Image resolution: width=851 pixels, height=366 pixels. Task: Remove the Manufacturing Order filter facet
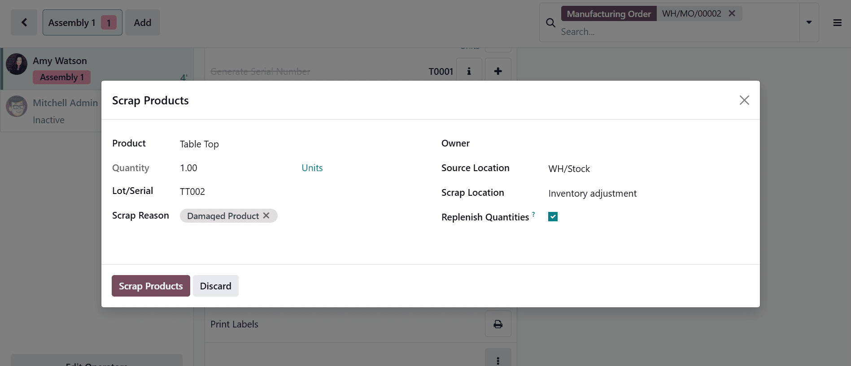click(x=732, y=13)
